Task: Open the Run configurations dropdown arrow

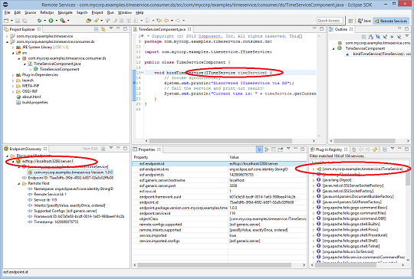Action: point(56,21)
